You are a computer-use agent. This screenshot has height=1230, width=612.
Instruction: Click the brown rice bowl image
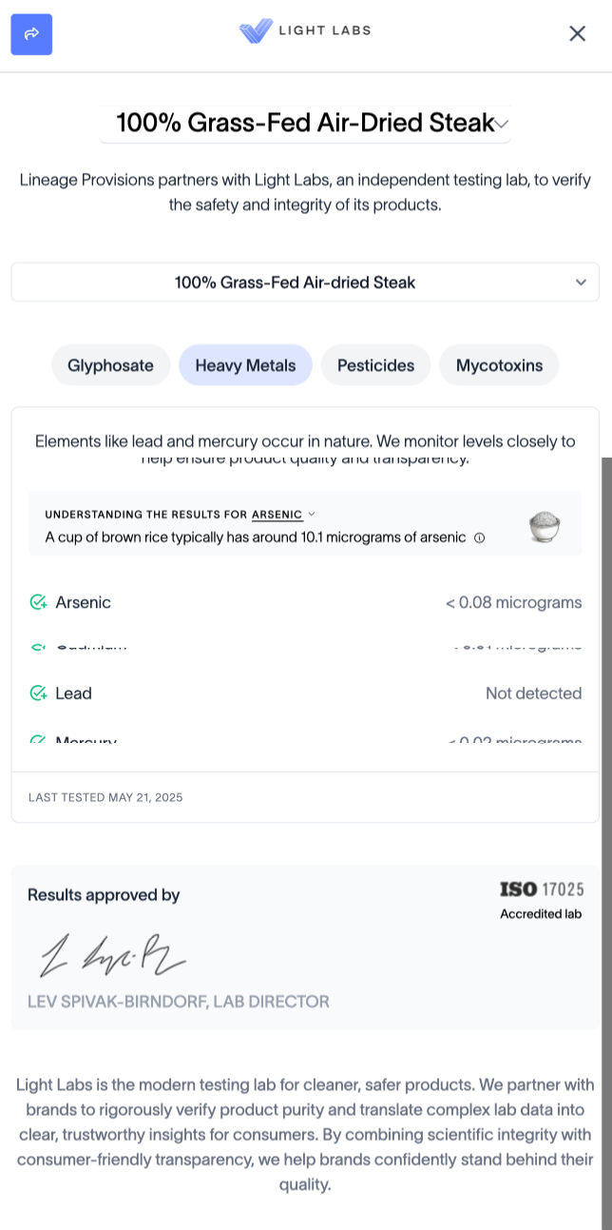[545, 526]
